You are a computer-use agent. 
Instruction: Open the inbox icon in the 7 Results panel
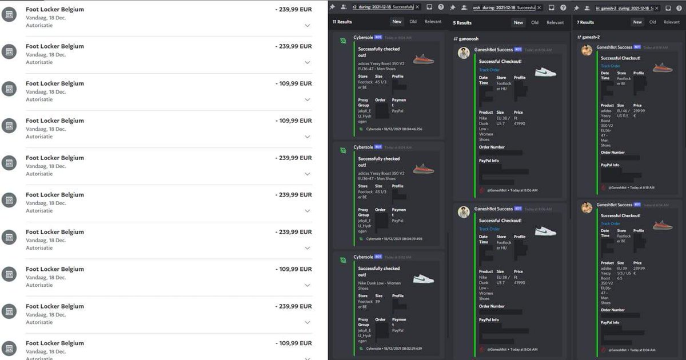tap(668, 7)
